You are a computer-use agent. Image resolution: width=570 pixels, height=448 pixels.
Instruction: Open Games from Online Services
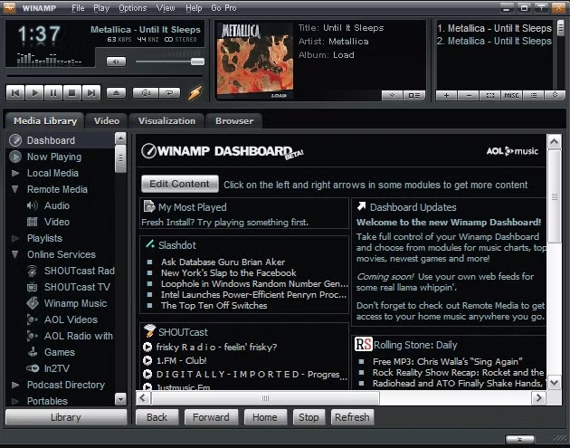click(60, 352)
